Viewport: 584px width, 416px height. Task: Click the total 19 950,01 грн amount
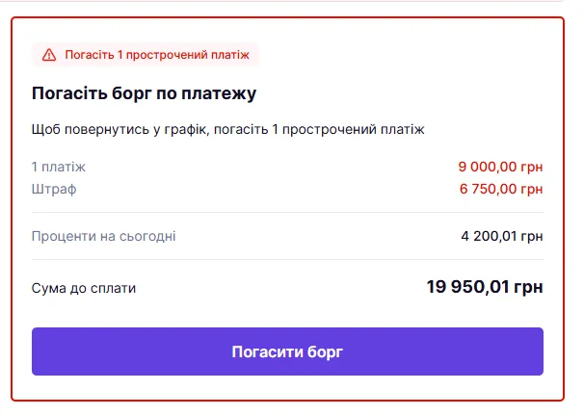484,287
